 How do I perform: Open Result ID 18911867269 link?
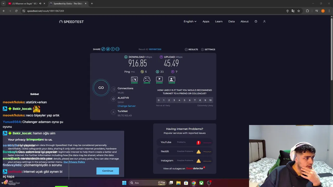coord(155,49)
